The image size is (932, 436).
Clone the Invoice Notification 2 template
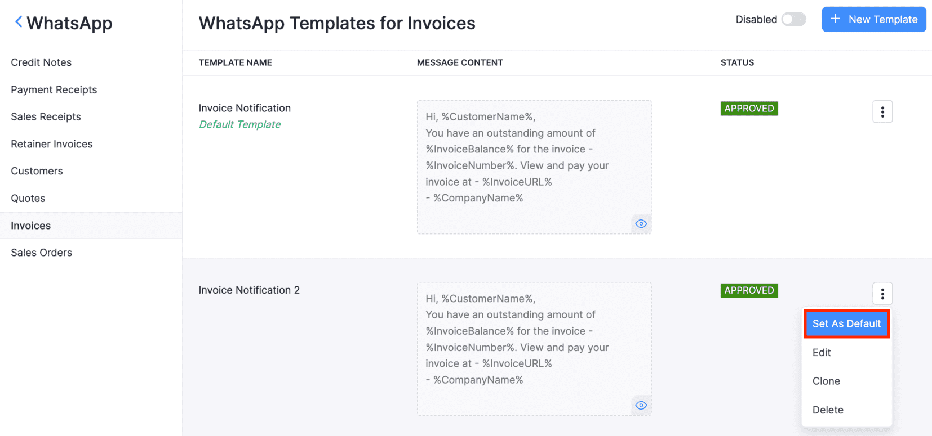(826, 381)
